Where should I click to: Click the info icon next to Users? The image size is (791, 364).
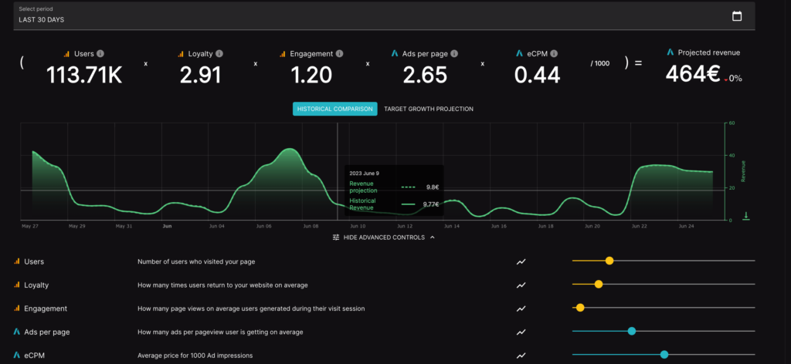point(100,54)
